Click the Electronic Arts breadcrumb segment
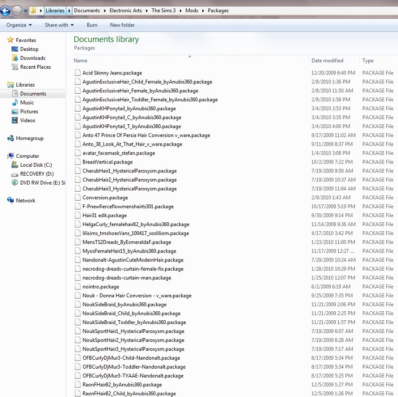 [x=126, y=10]
